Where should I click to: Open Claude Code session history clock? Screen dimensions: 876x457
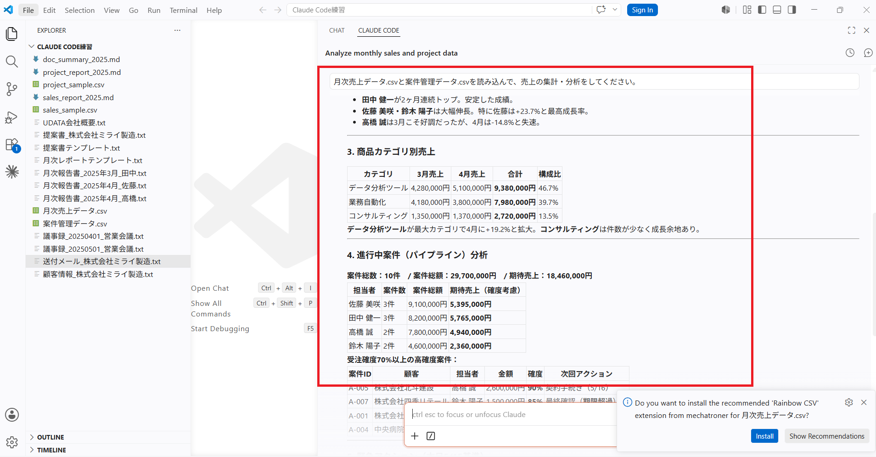pos(850,53)
